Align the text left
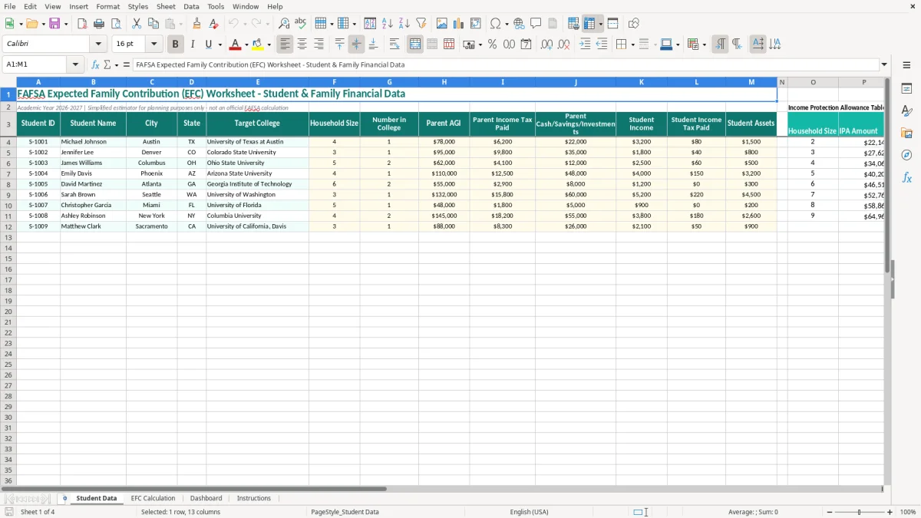Image resolution: width=921 pixels, height=518 pixels. [x=285, y=45]
